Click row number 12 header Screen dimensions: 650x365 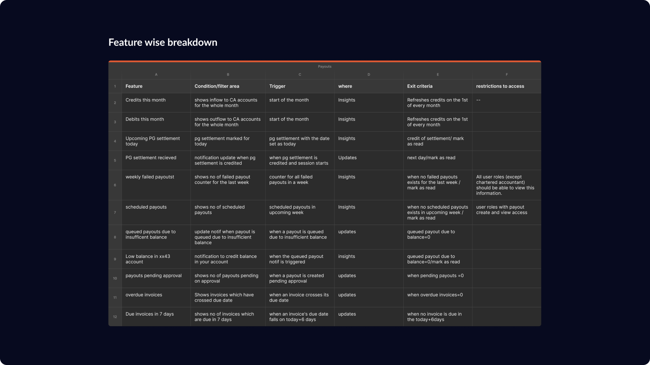[x=115, y=317]
